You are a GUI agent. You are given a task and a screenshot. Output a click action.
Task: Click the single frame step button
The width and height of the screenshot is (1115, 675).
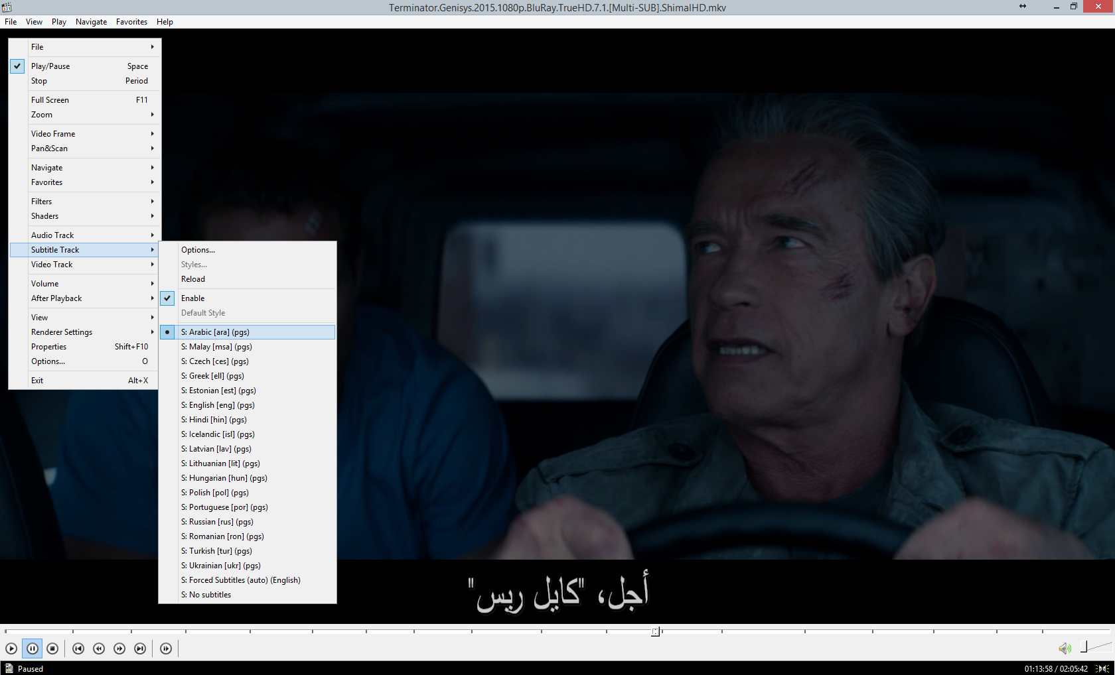point(166,648)
